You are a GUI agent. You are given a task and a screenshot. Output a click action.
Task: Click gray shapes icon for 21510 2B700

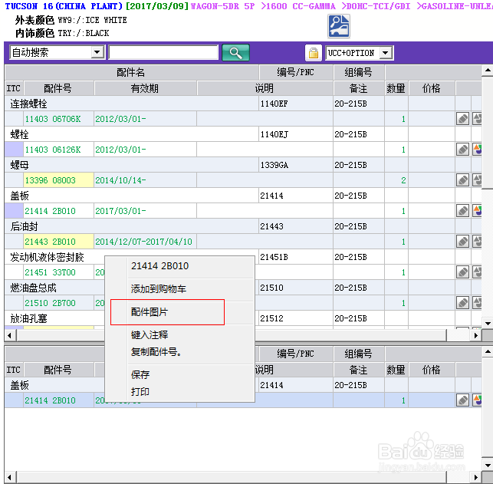[x=477, y=303]
